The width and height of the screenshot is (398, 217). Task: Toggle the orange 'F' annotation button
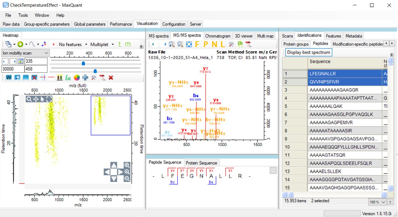point(197,44)
